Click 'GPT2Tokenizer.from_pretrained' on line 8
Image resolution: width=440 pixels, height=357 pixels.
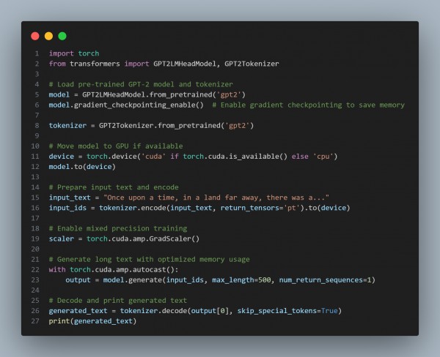[160, 125]
